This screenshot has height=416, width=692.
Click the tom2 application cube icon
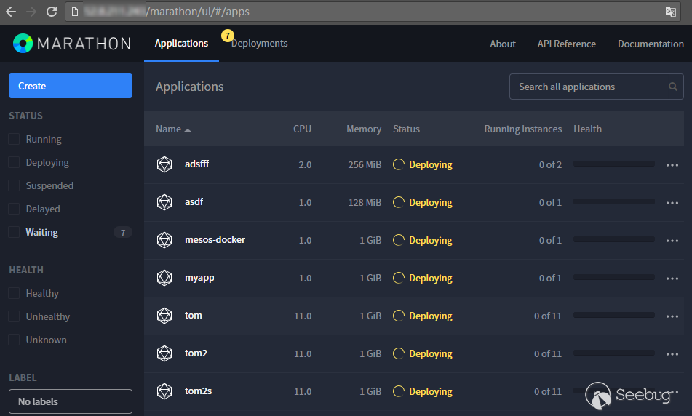tap(164, 353)
